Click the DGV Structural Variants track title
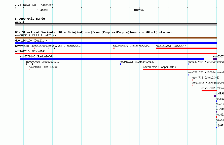Image resolution: width=224 pixels, height=145 pixels. click(x=93, y=32)
